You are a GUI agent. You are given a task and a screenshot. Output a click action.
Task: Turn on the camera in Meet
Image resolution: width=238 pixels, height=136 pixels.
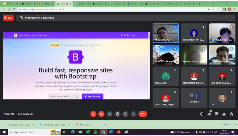pos(102,114)
